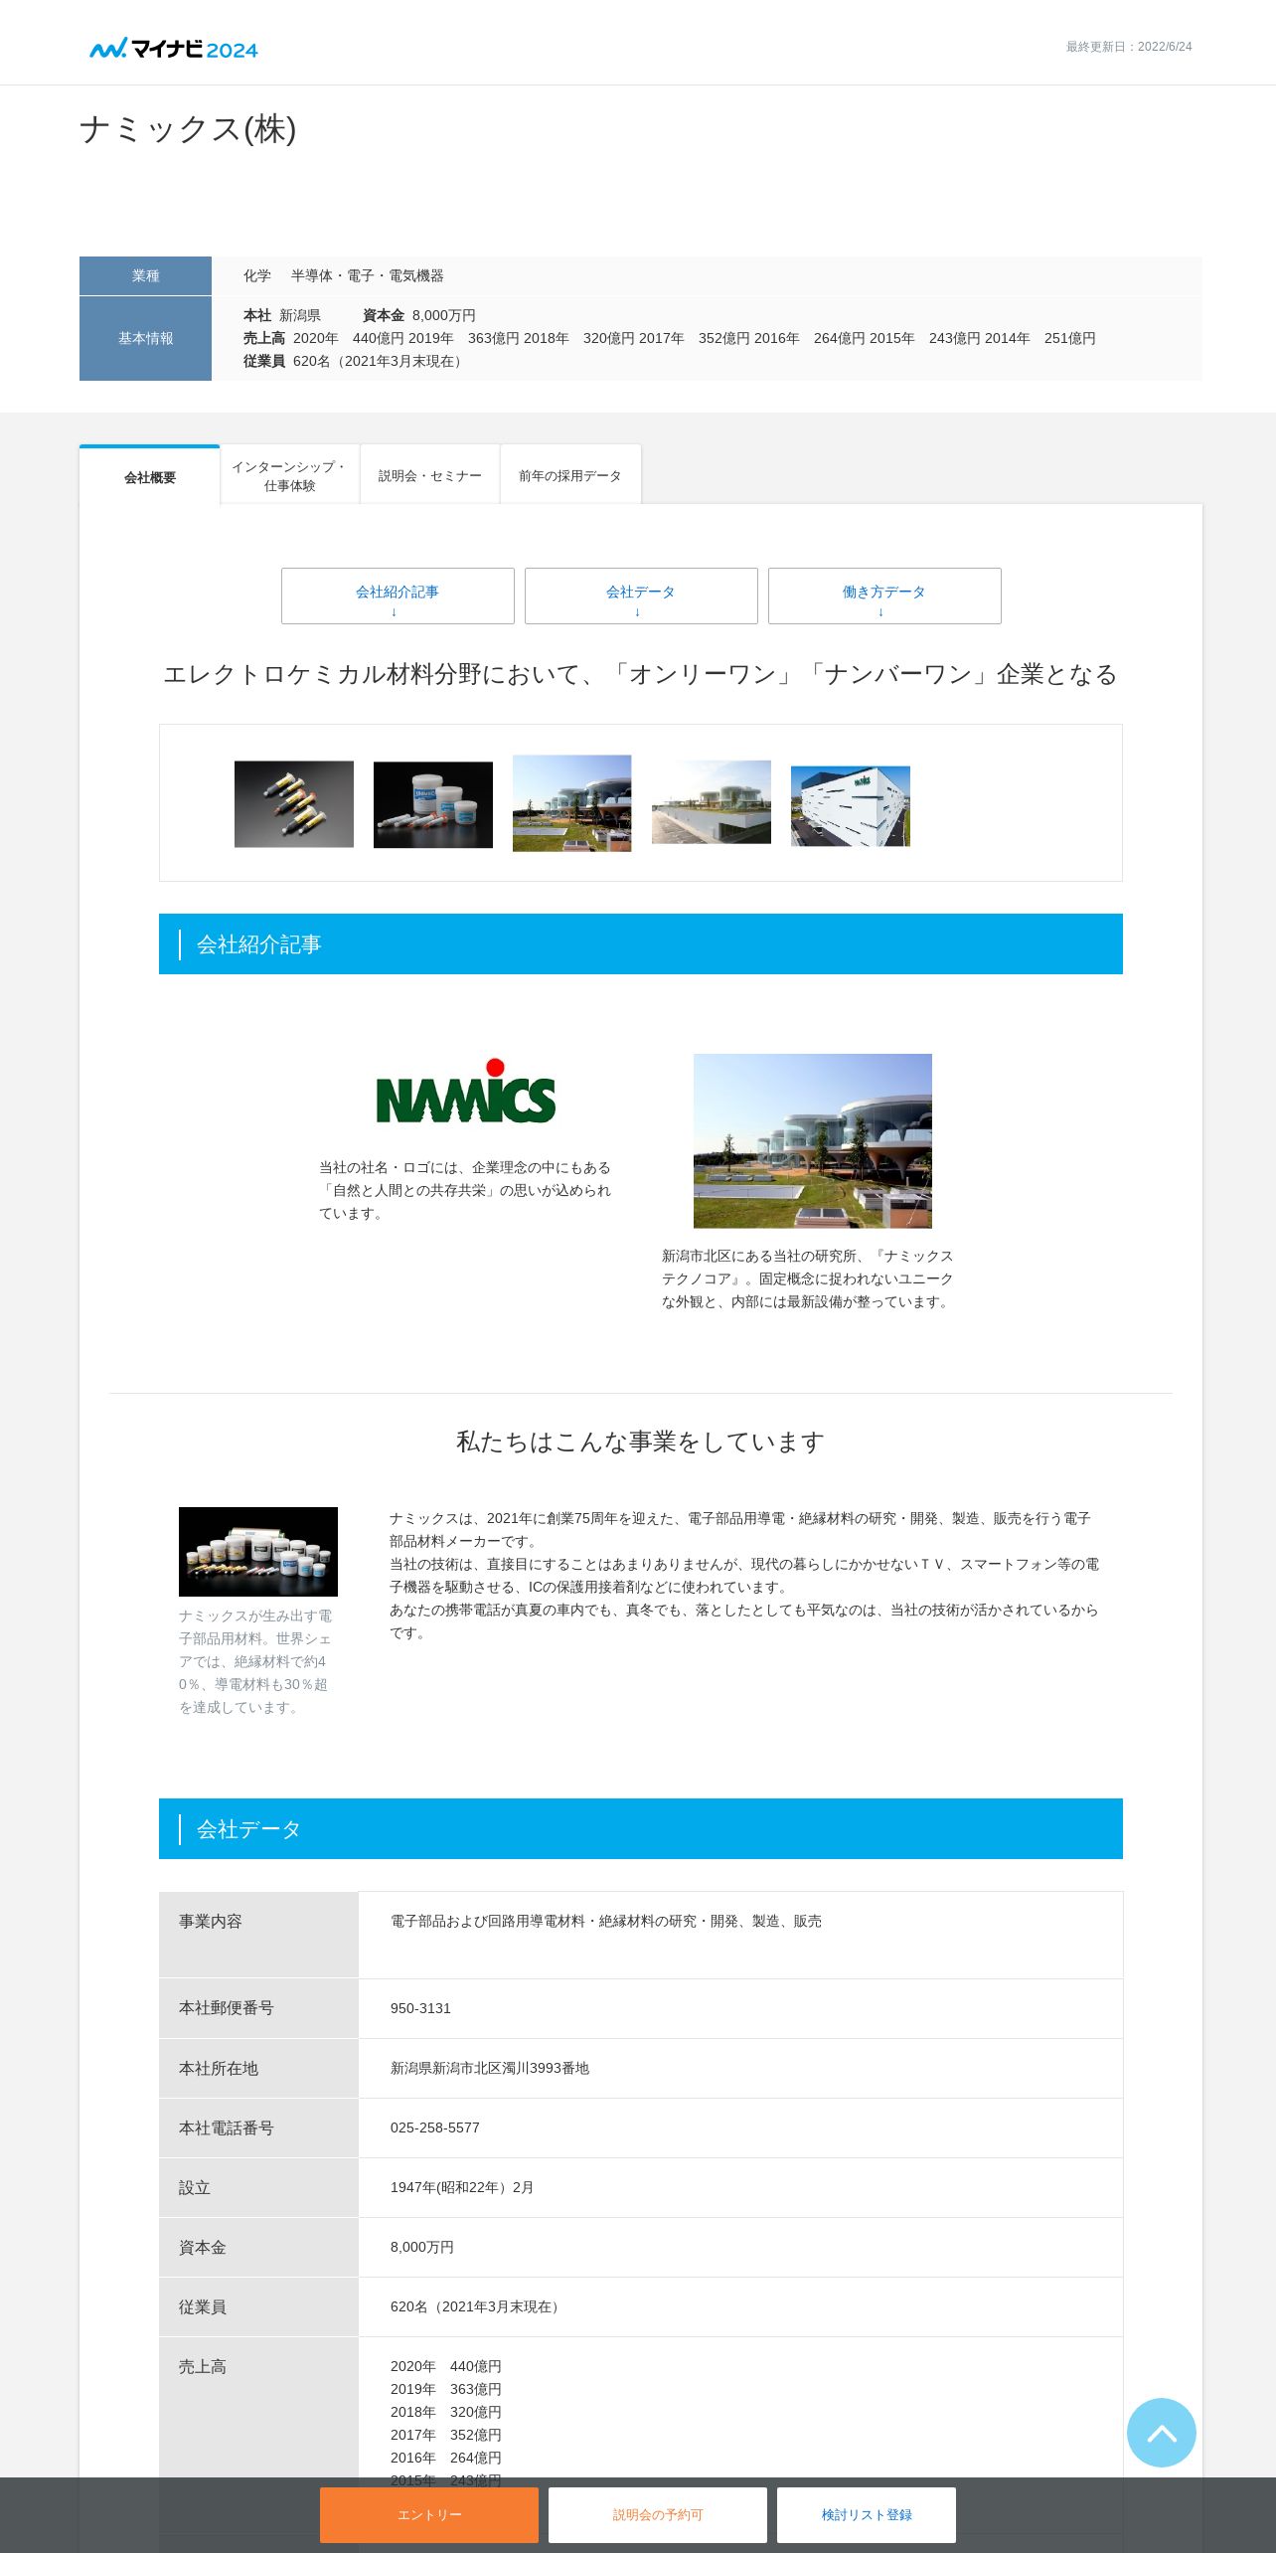Open the fourth thumbnail of distant building
The width and height of the screenshot is (1276, 2553).
pos(712,802)
